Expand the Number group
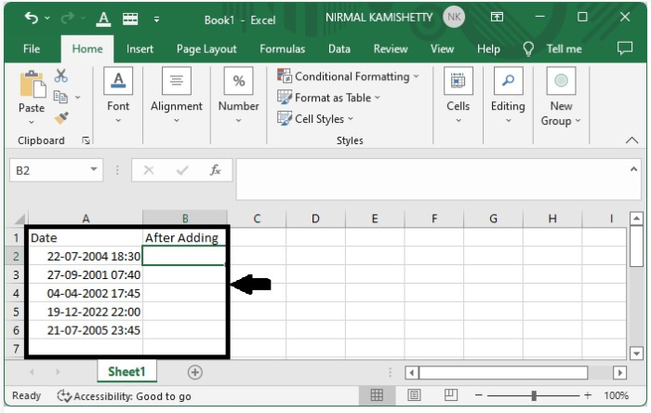Viewport: 651px width, 413px height. pyautogui.click(x=238, y=97)
